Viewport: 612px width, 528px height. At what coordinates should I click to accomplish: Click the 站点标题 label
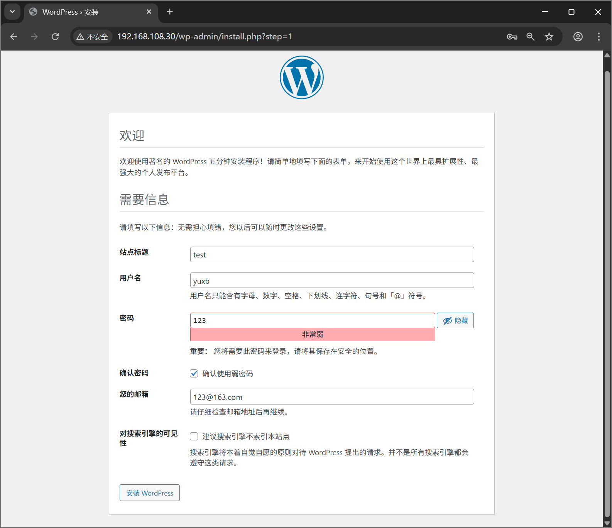[x=134, y=252]
